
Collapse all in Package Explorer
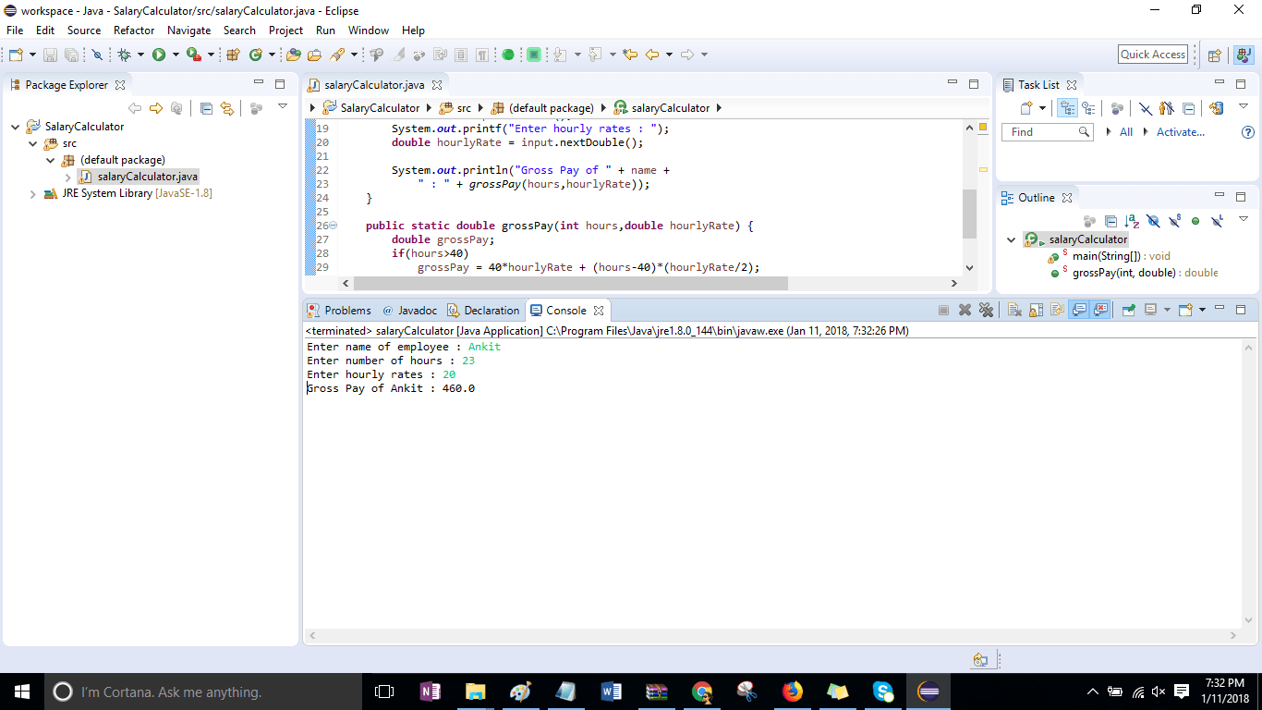click(207, 108)
